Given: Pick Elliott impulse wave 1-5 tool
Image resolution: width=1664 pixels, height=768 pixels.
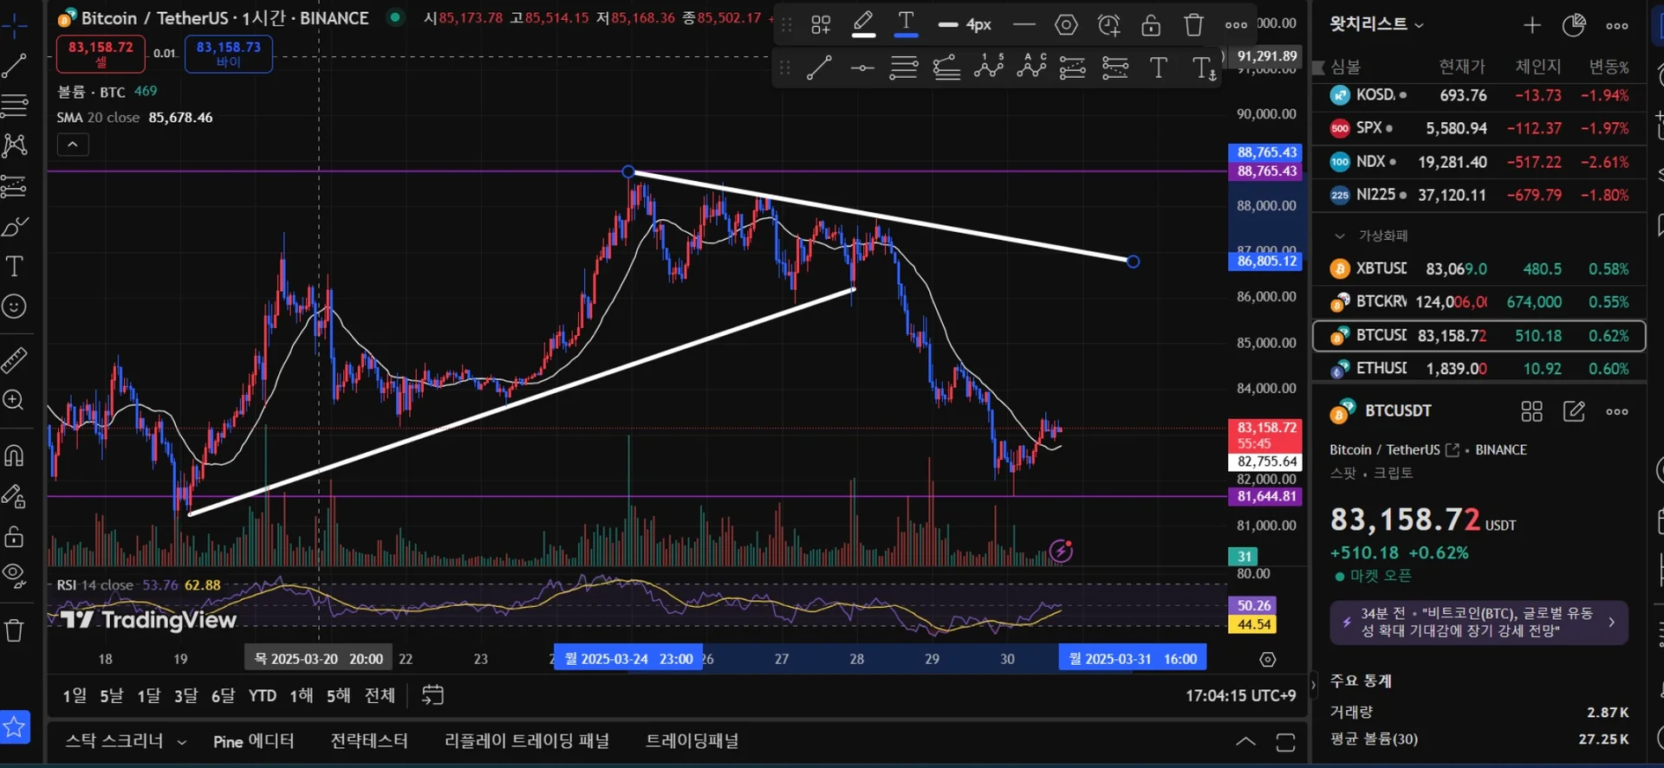Looking at the screenshot, I should 989,67.
